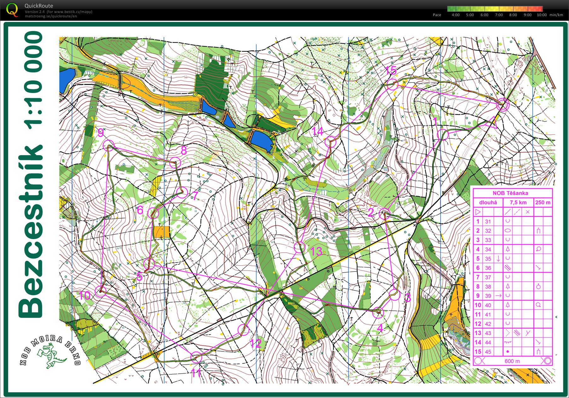Click the 'matstroeng.se/quickroute/en' URL text

[51, 16]
